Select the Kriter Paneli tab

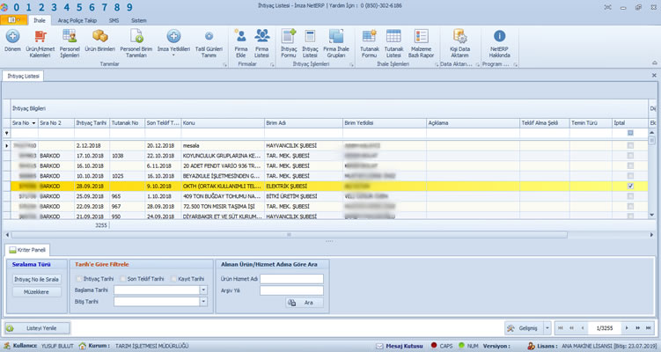click(x=27, y=250)
